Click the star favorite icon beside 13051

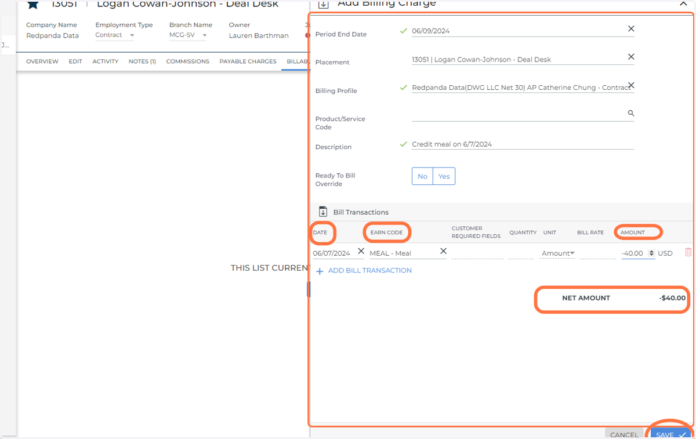point(33,4)
